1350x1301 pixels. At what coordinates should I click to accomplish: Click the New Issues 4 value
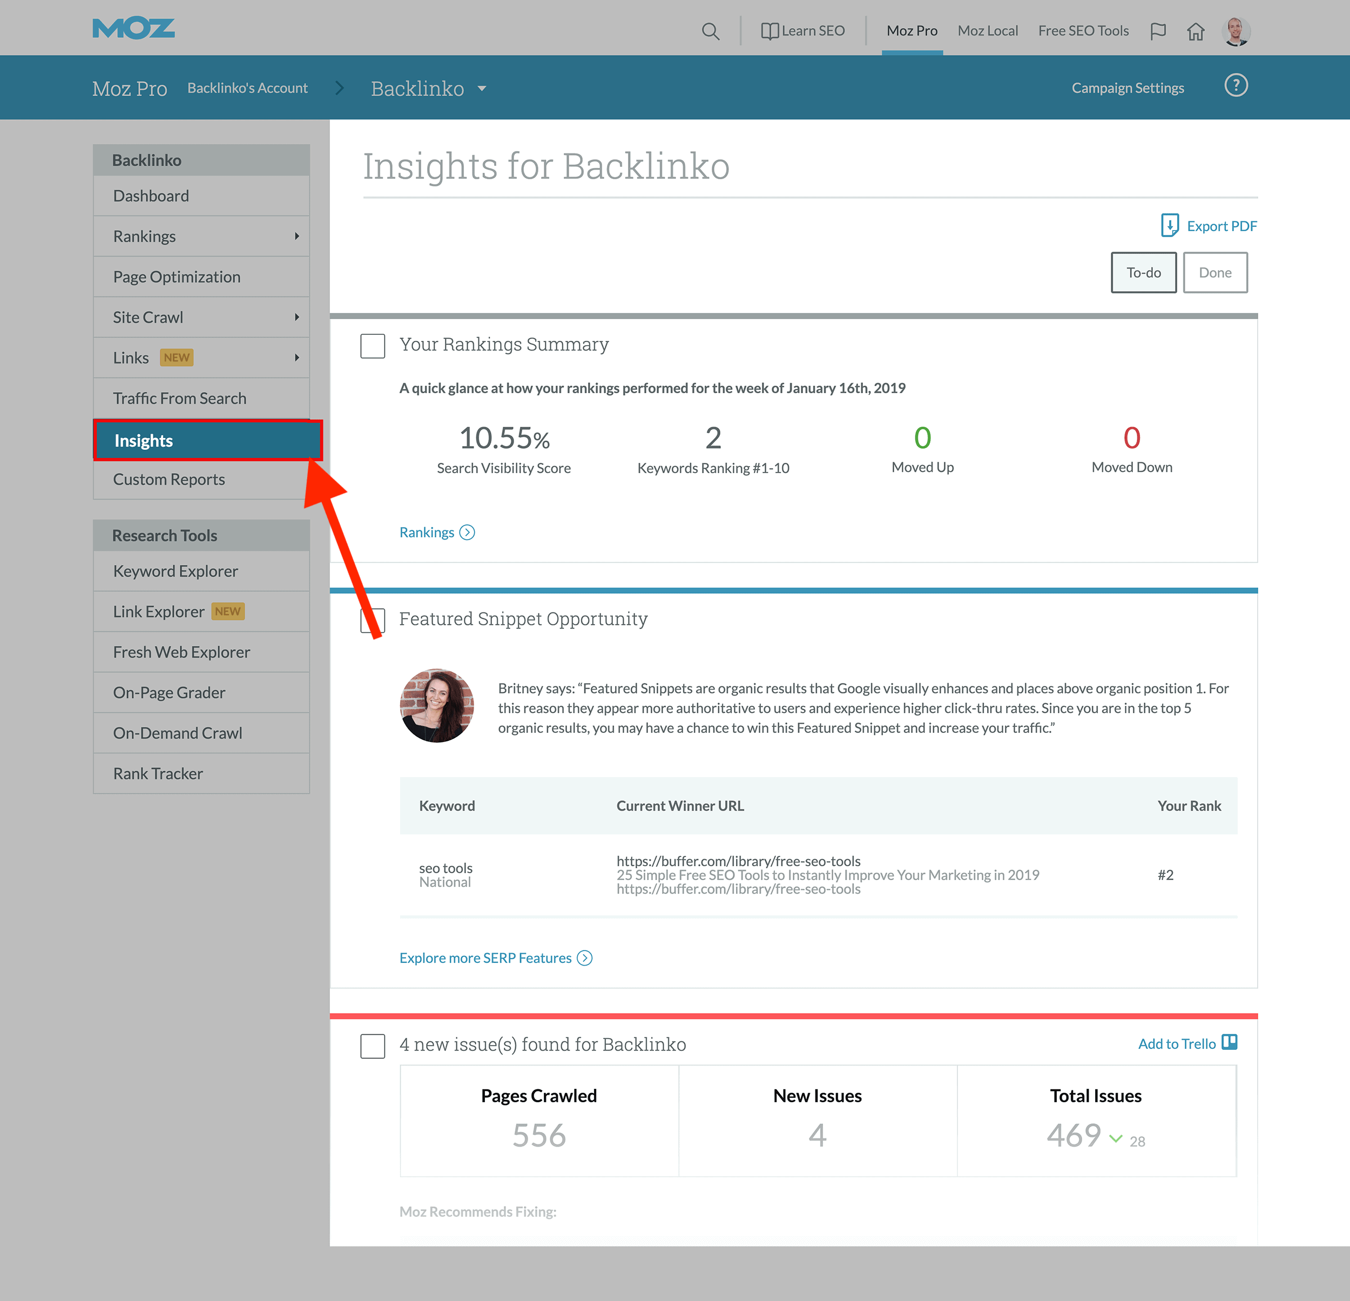817,1135
